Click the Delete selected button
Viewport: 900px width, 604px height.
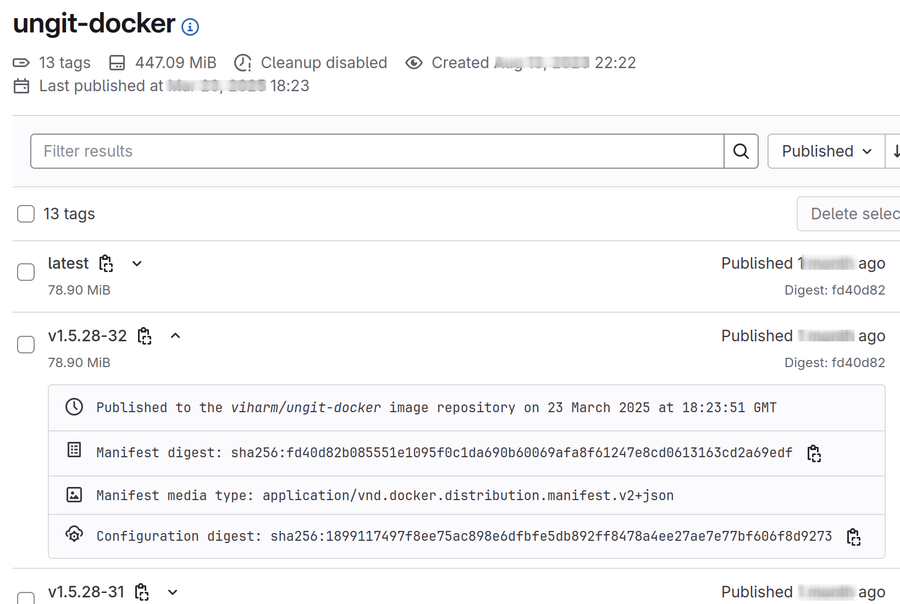848,214
